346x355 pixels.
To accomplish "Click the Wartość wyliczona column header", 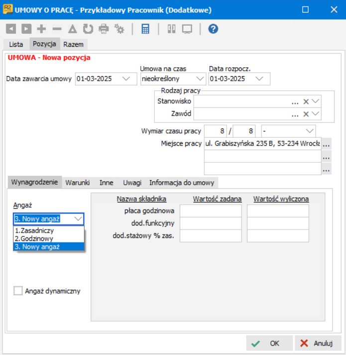I will pos(281,199).
